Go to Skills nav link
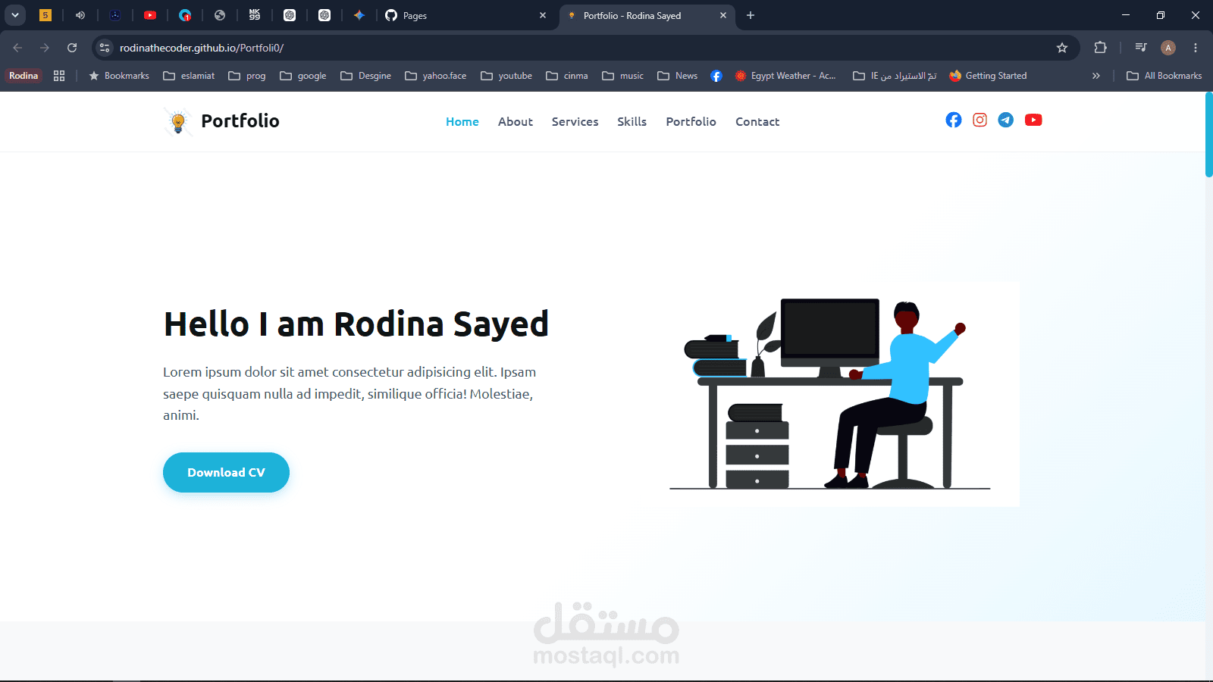Viewport: 1213px width, 682px height. click(x=632, y=122)
